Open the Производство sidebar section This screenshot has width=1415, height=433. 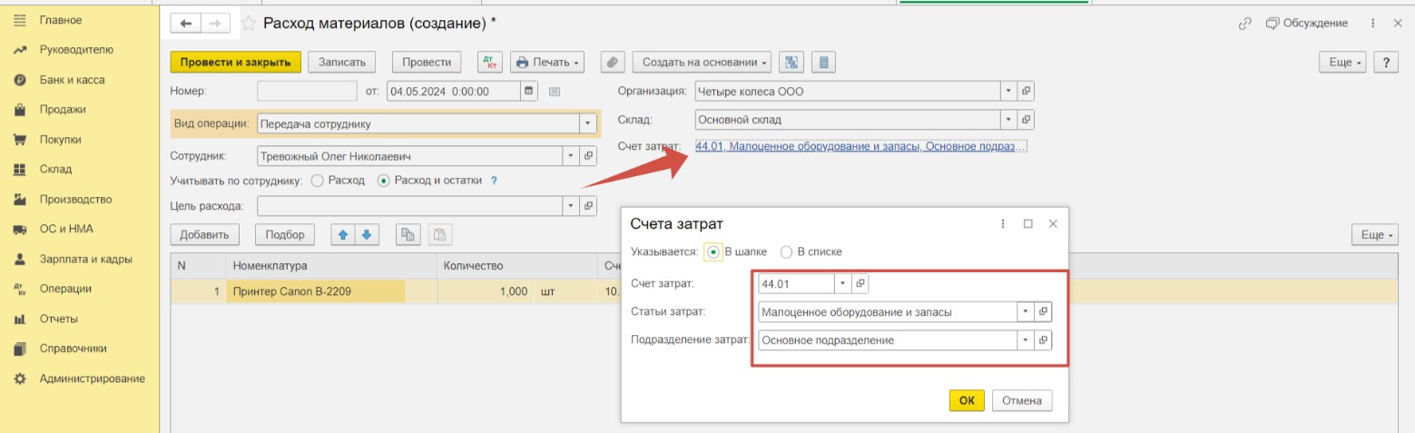pyautogui.click(x=75, y=200)
